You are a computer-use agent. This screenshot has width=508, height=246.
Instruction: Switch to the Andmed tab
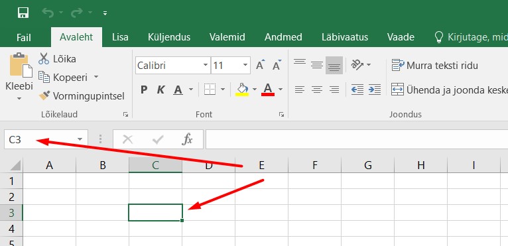(x=283, y=37)
